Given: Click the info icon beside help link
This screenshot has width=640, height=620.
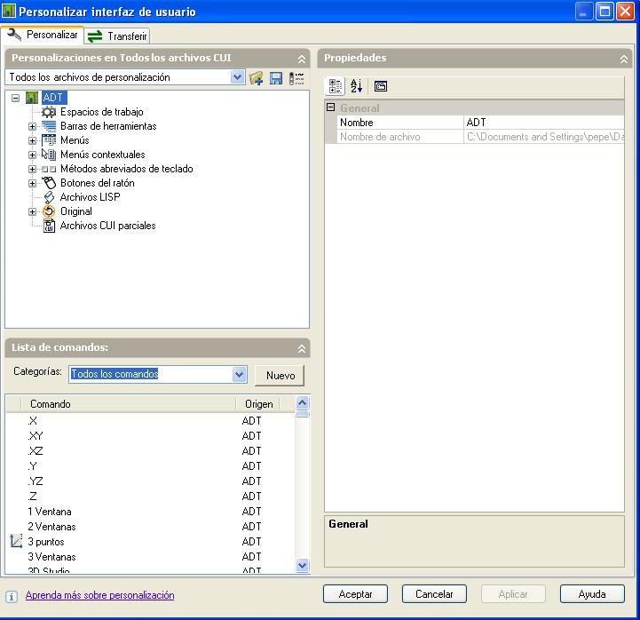Looking at the screenshot, I should pos(12,596).
